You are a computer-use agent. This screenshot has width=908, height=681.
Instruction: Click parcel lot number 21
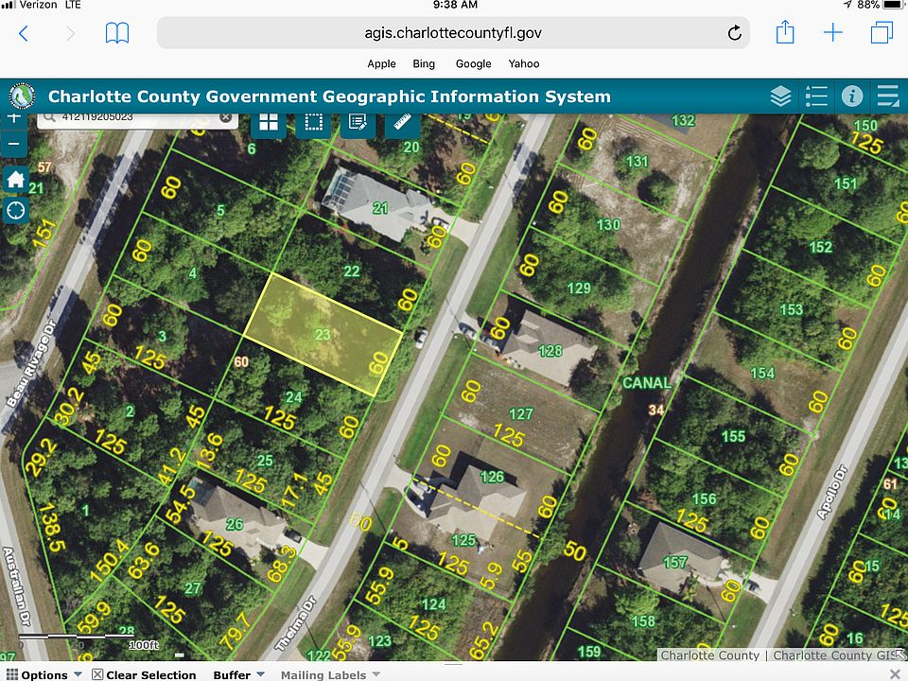[x=380, y=208]
